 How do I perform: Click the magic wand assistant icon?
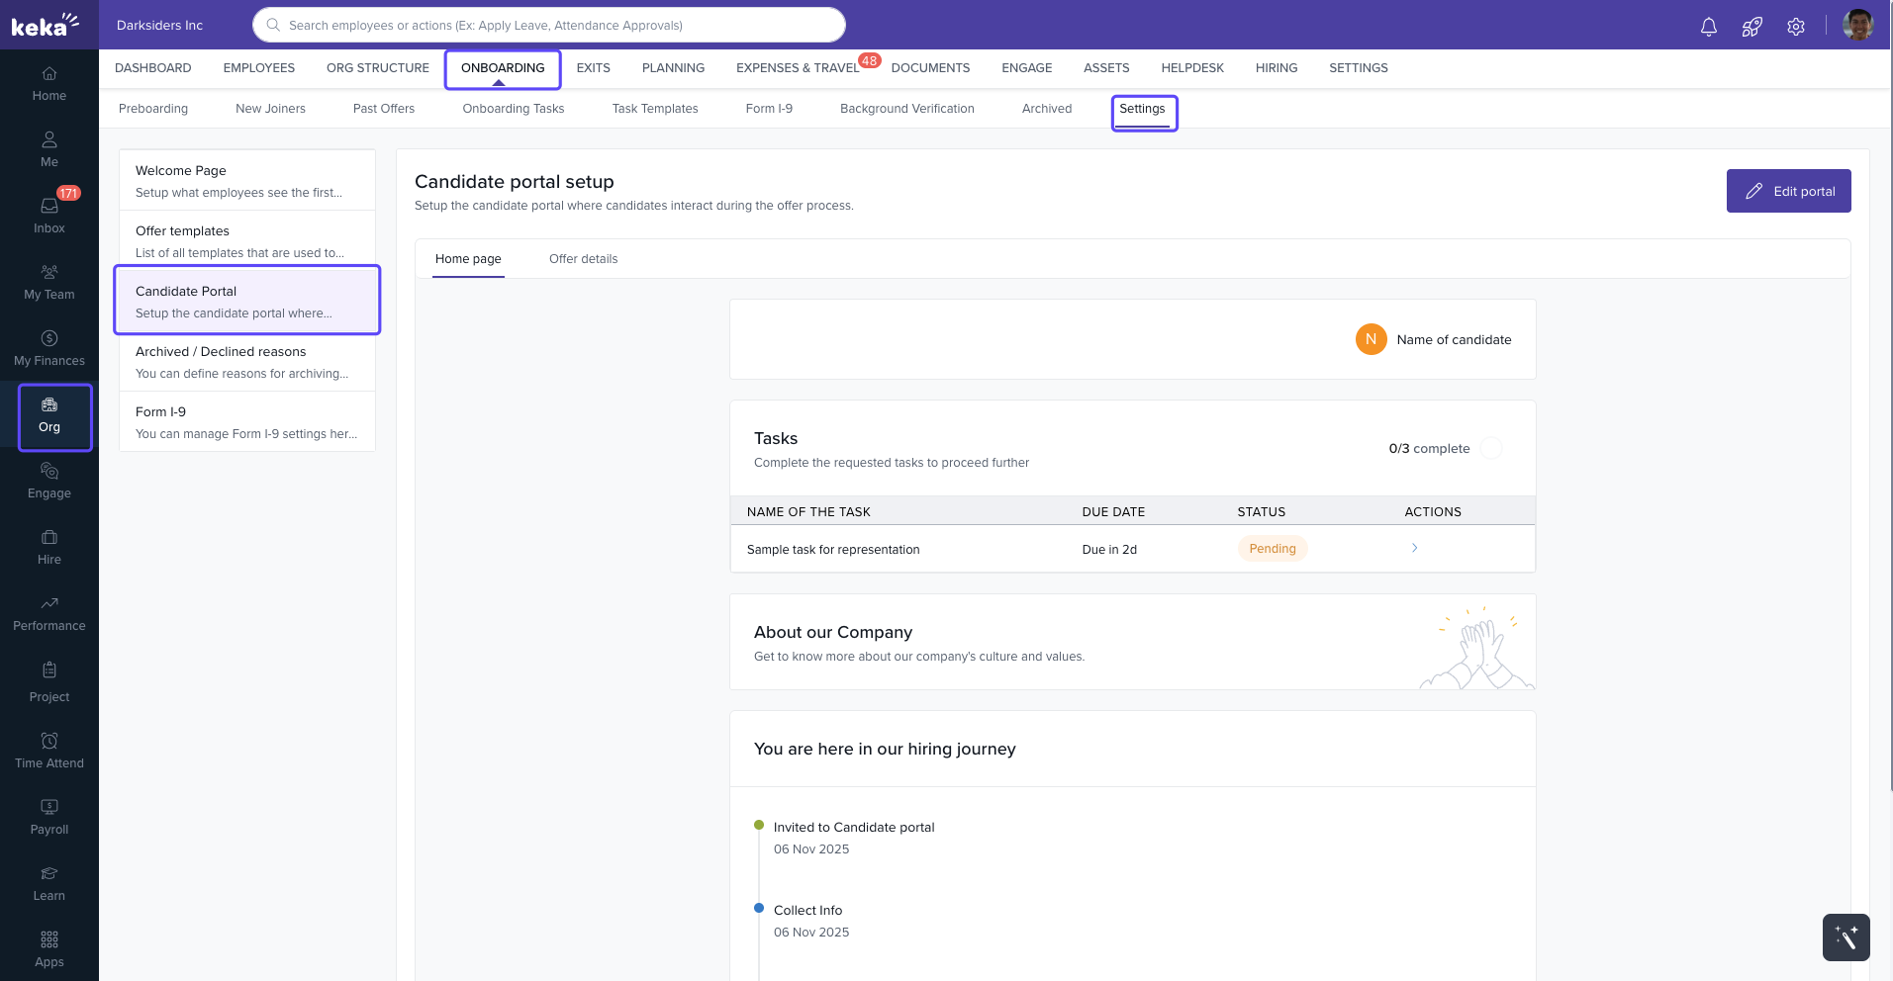coord(1846,936)
